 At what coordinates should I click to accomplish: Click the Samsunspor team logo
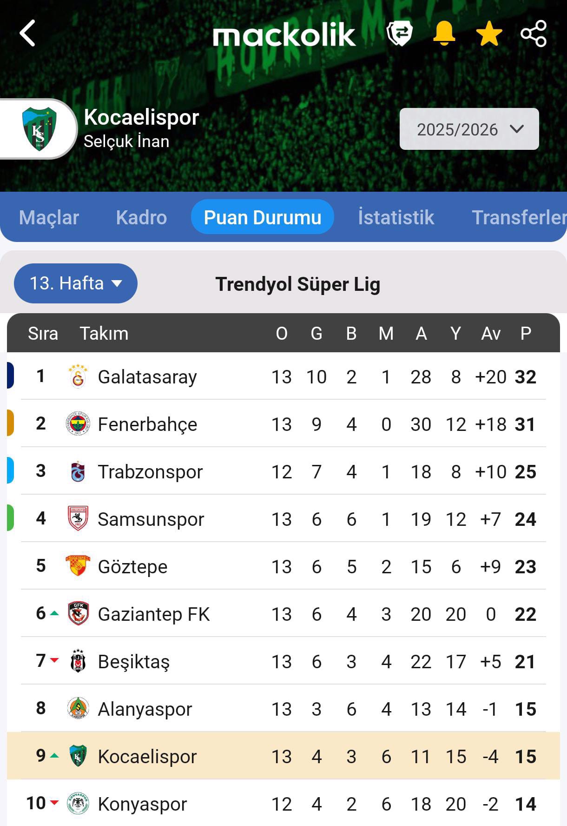[78, 519]
